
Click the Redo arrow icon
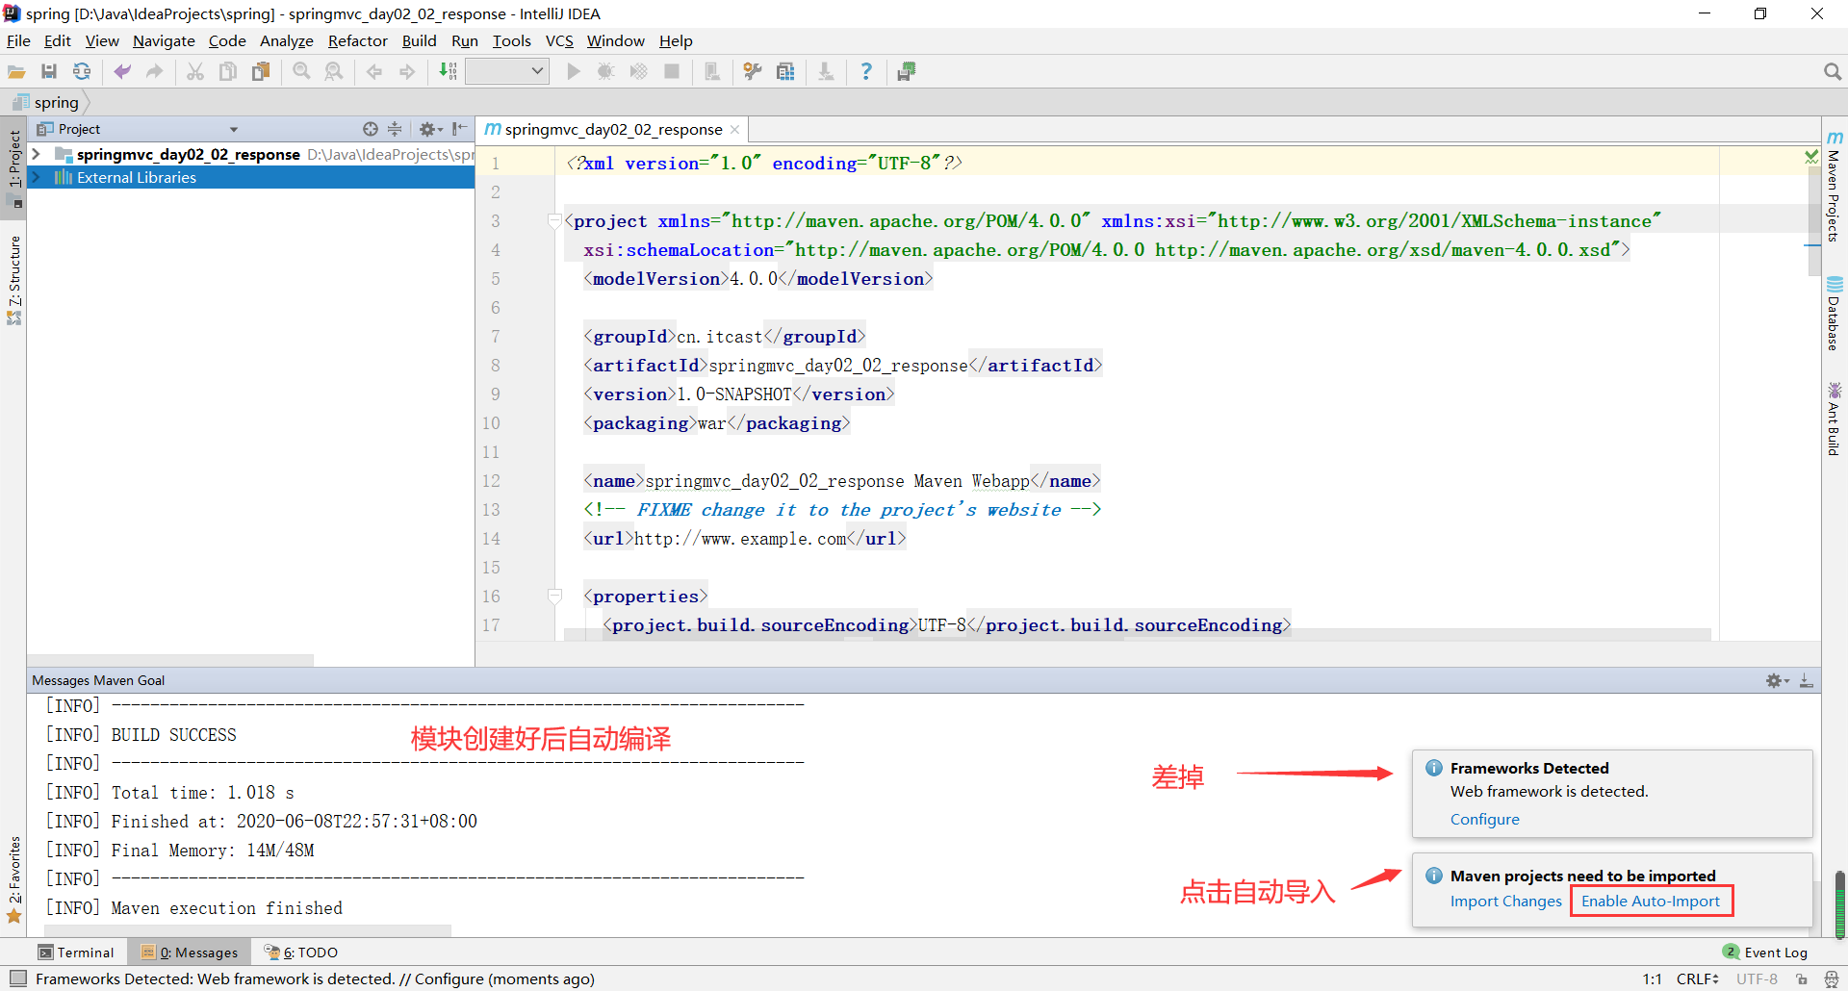click(154, 71)
